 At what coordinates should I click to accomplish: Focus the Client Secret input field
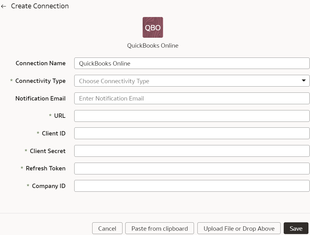pyautogui.click(x=192, y=151)
